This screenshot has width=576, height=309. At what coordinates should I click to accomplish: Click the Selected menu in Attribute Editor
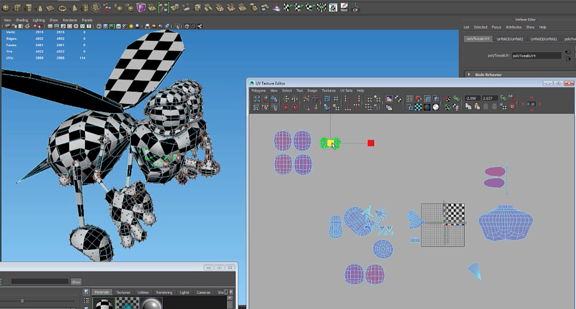pos(480,27)
